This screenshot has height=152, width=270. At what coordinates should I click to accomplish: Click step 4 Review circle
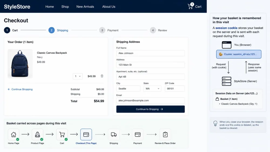coord(153,30)
